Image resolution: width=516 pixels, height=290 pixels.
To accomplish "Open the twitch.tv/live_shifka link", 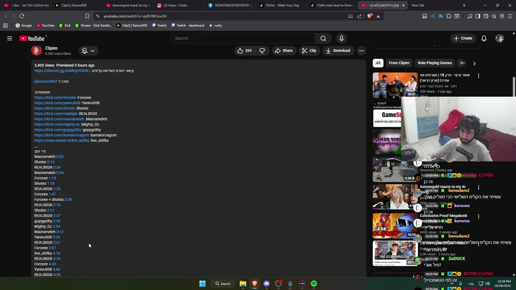I will click(x=62, y=141).
